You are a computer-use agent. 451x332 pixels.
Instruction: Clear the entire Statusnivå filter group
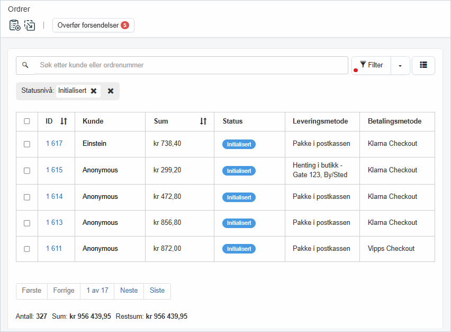[111, 91]
